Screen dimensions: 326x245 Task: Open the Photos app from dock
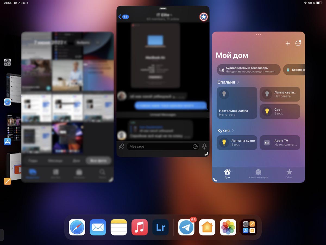(228, 227)
